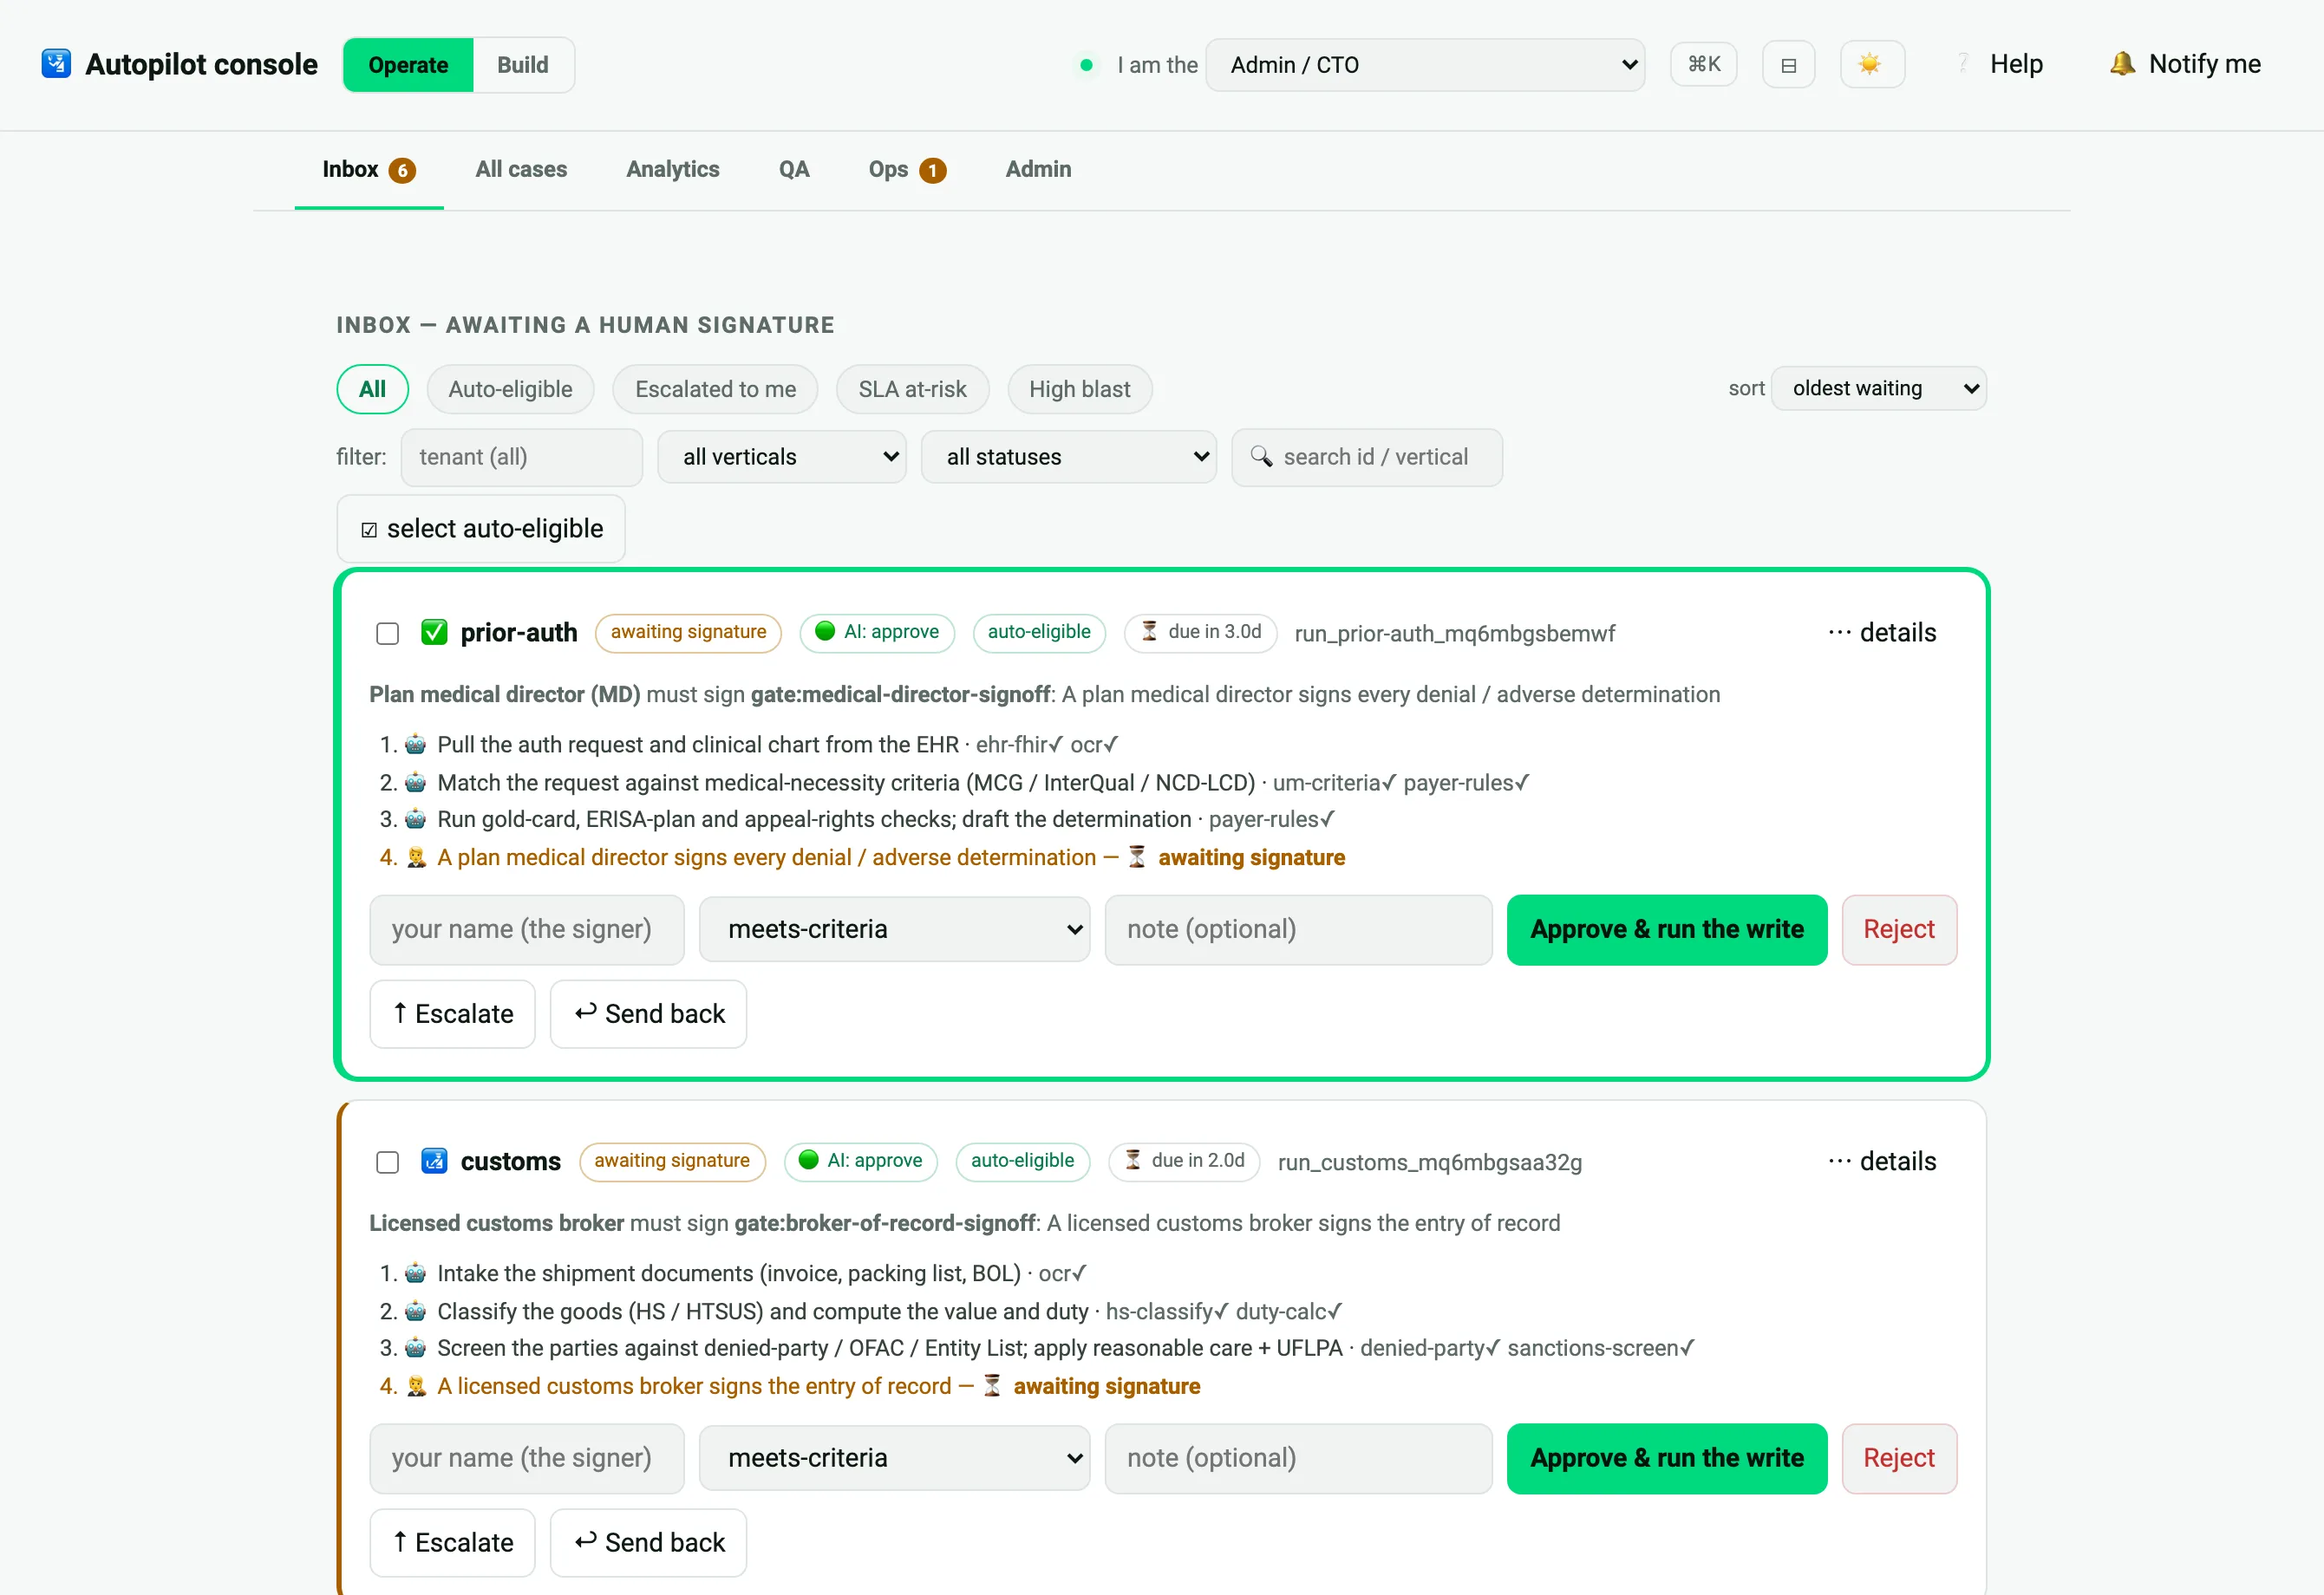
Task: Expand customs '··· details'
Action: point(1882,1162)
